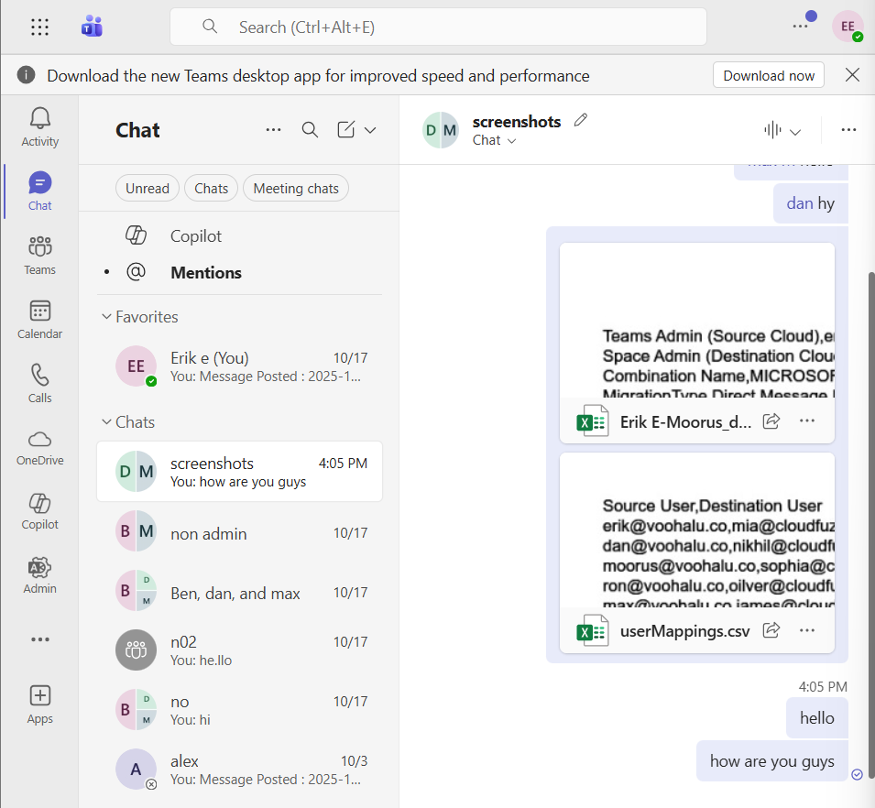Open the Calls icon

(39, 383)
